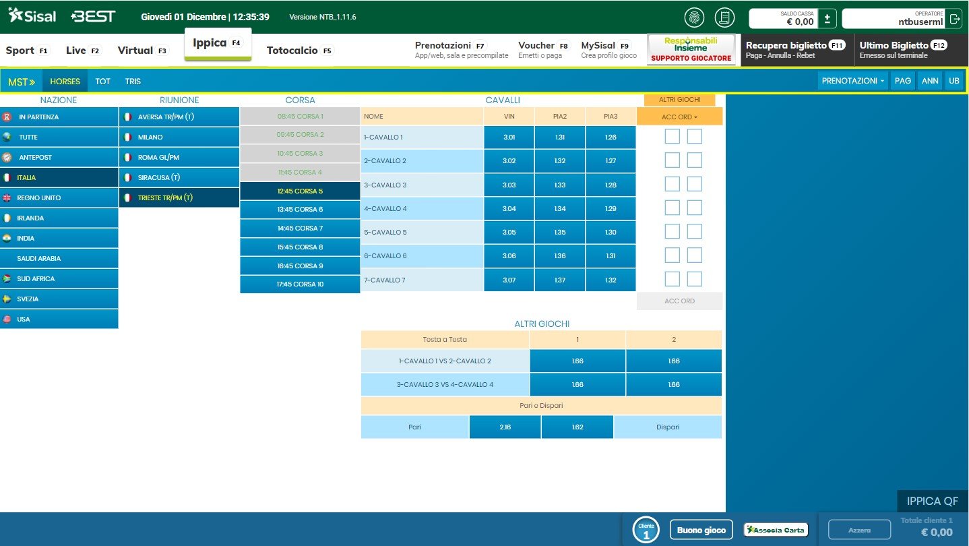Click the Sud Africa flag

coord(7,278)
